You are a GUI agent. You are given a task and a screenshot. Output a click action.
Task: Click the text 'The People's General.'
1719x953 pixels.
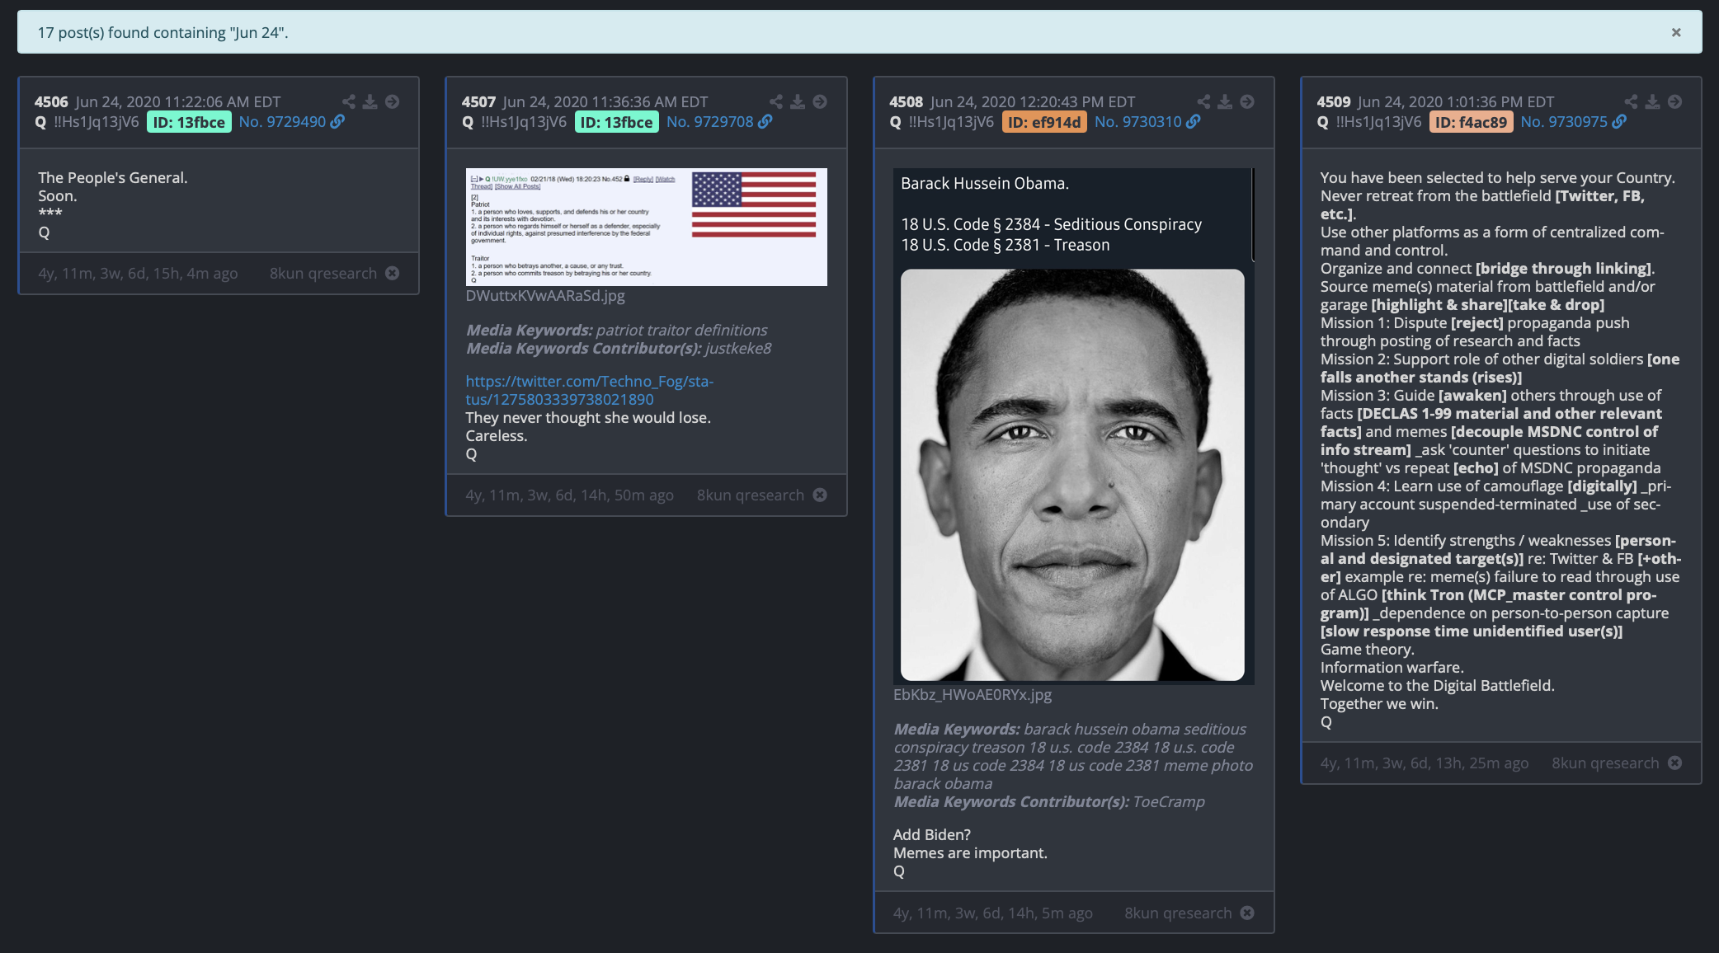(x=113, y=177)
